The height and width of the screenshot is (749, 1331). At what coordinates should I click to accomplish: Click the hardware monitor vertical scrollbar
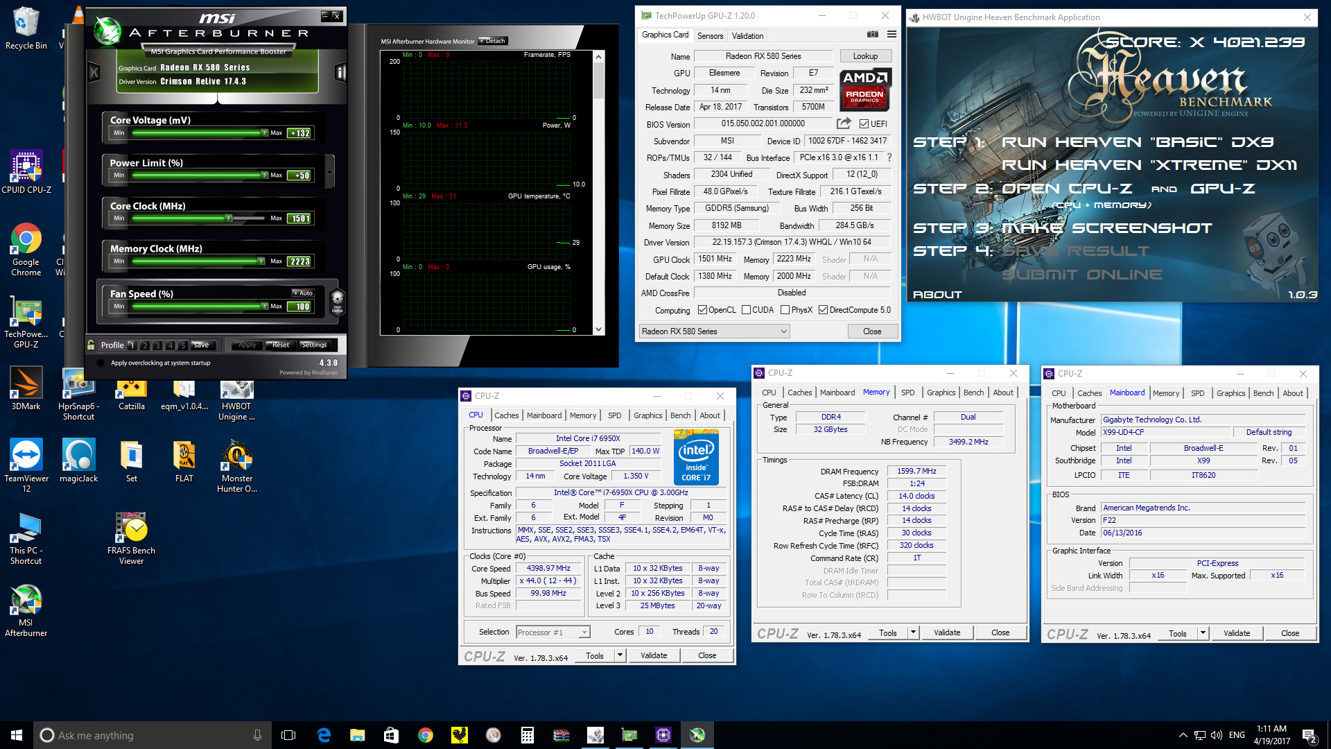(x=598, y=193)
